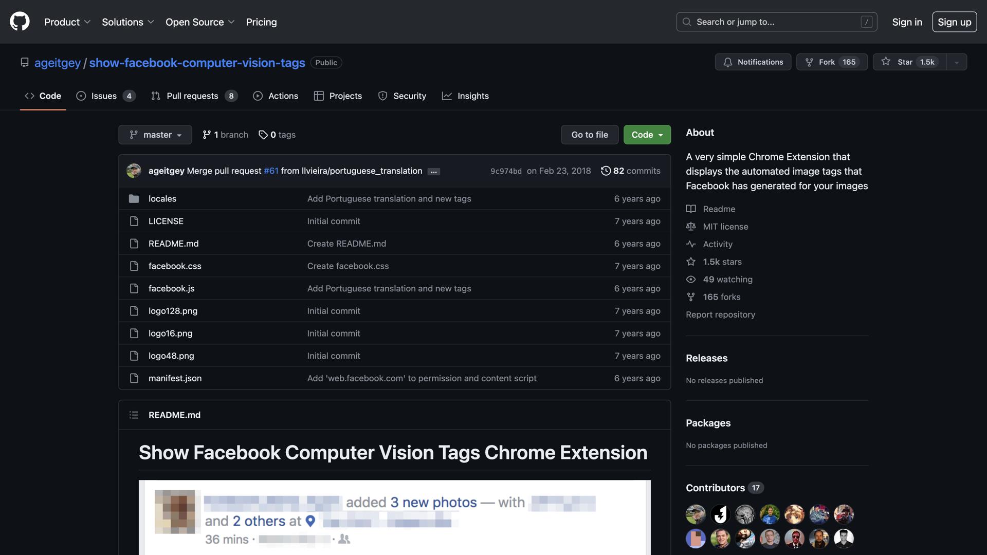Click the first contributor avatar
Image resolution: width=987 pixels, height=555 pixels.
point(695,514)
